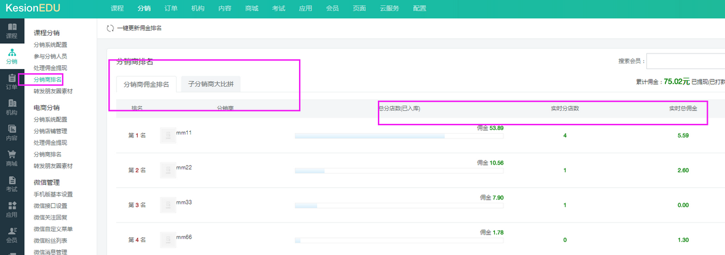Click the avatar thumbnail of mm22

[x=167, y=169]
